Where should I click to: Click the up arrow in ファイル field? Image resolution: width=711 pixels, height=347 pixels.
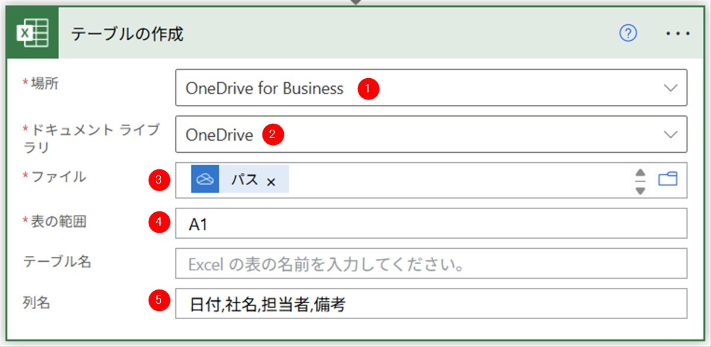pyautogui.click(x=640, y=173)
